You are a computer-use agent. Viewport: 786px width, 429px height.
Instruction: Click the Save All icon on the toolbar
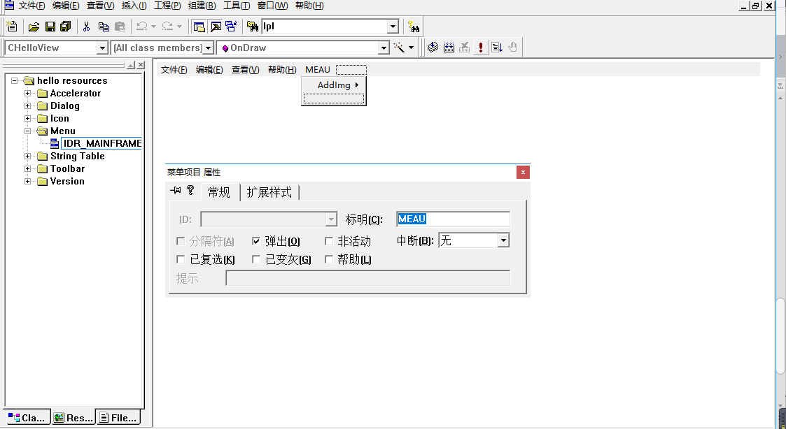[x=66, y=26]
